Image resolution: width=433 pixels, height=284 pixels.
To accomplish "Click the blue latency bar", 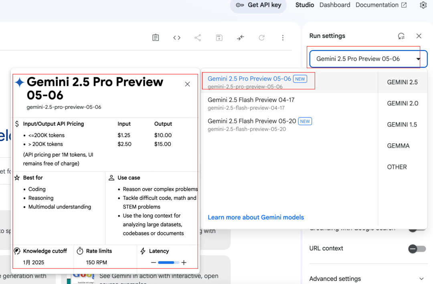I will click(x=168, y=262).
